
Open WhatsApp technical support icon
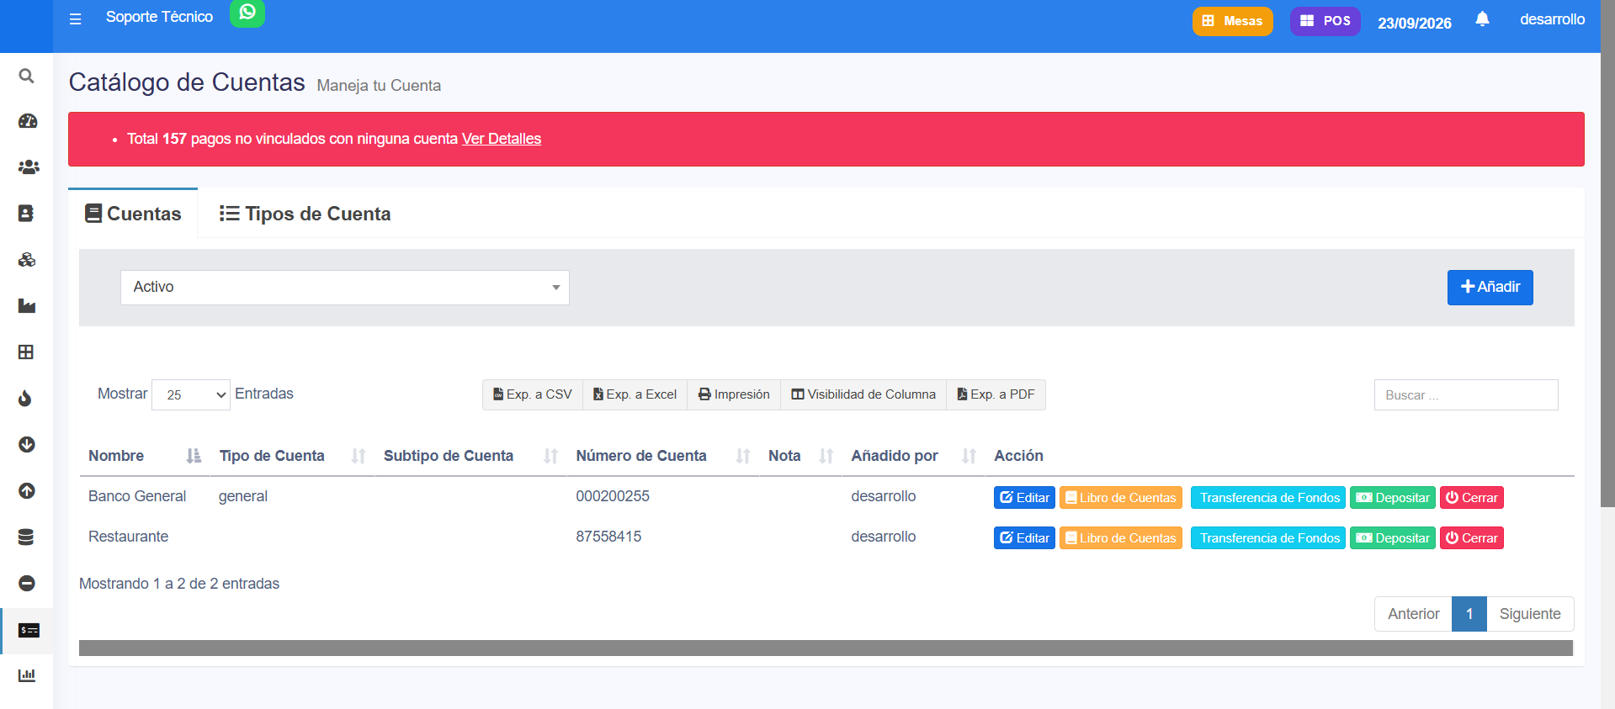[247, 13]
